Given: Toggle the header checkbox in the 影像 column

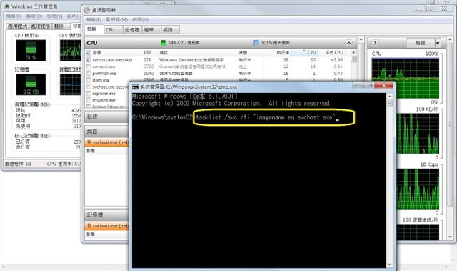Looking at the screenshot, I should (89, 53).
